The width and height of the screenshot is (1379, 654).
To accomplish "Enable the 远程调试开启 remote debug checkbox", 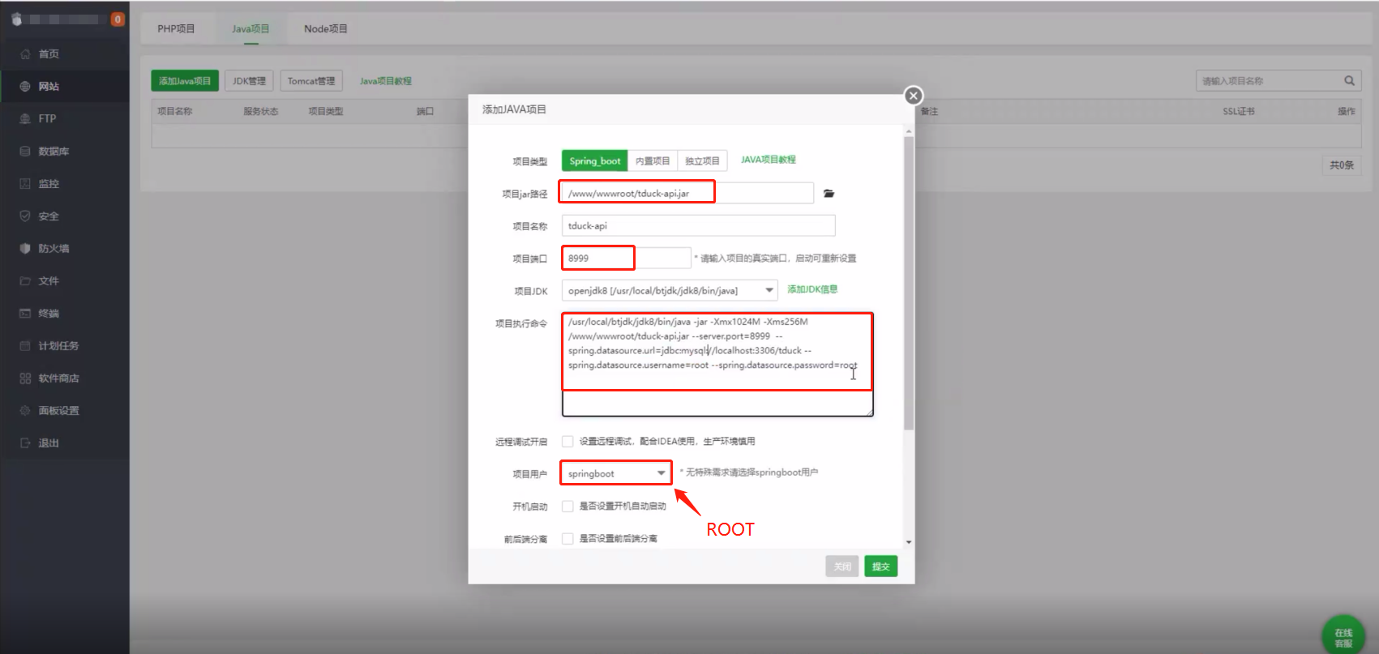I will tap(567, 442).
